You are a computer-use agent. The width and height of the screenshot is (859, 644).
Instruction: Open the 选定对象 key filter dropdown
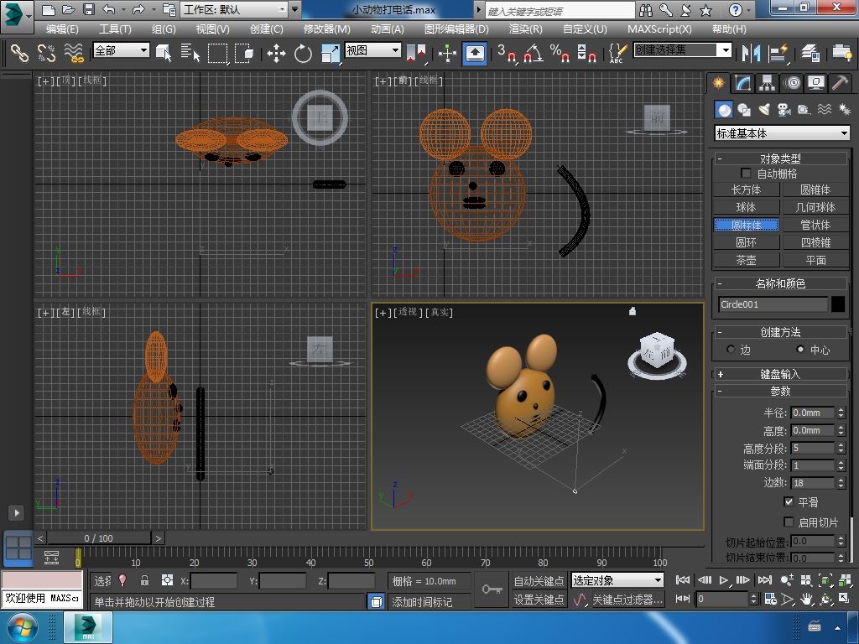point(617,580)
